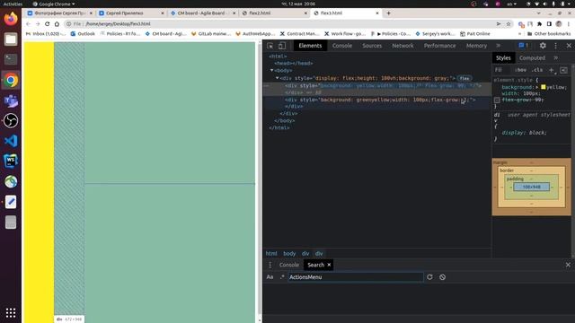Switch to the Console panel tab

point(342,46)
